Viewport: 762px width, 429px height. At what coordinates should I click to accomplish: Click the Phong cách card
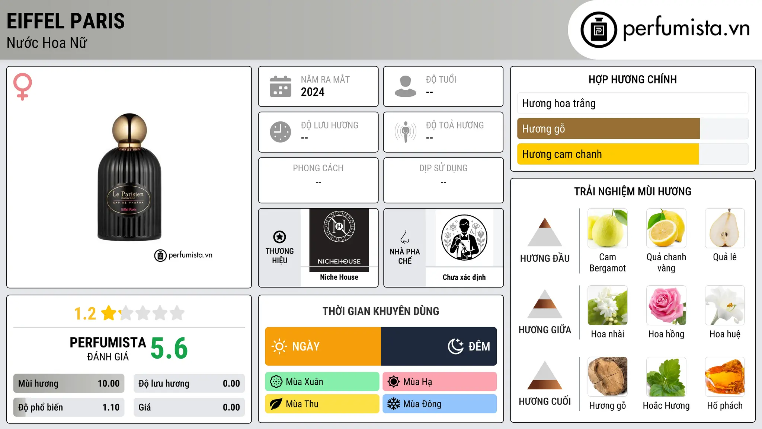(318, 180)
